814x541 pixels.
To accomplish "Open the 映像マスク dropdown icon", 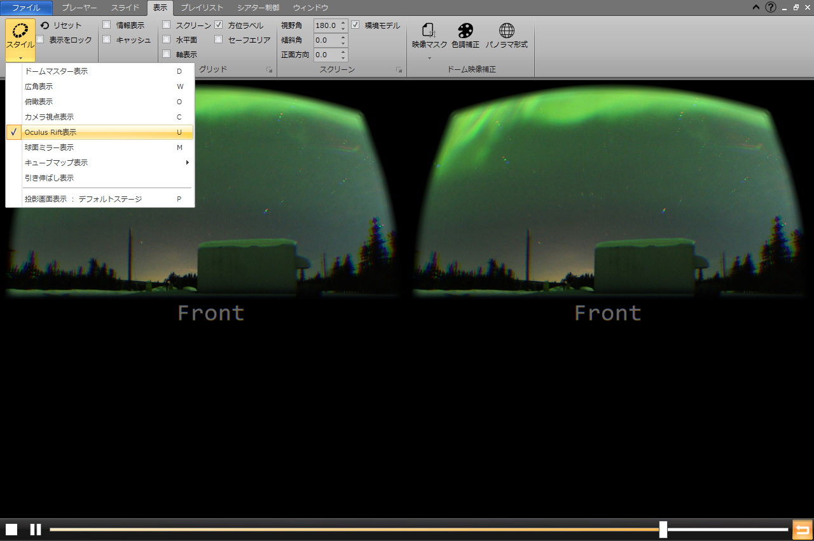I will (429, 40).
